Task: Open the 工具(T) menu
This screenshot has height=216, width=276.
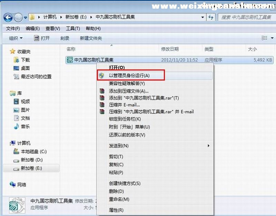Action: (x=73, y=28)
